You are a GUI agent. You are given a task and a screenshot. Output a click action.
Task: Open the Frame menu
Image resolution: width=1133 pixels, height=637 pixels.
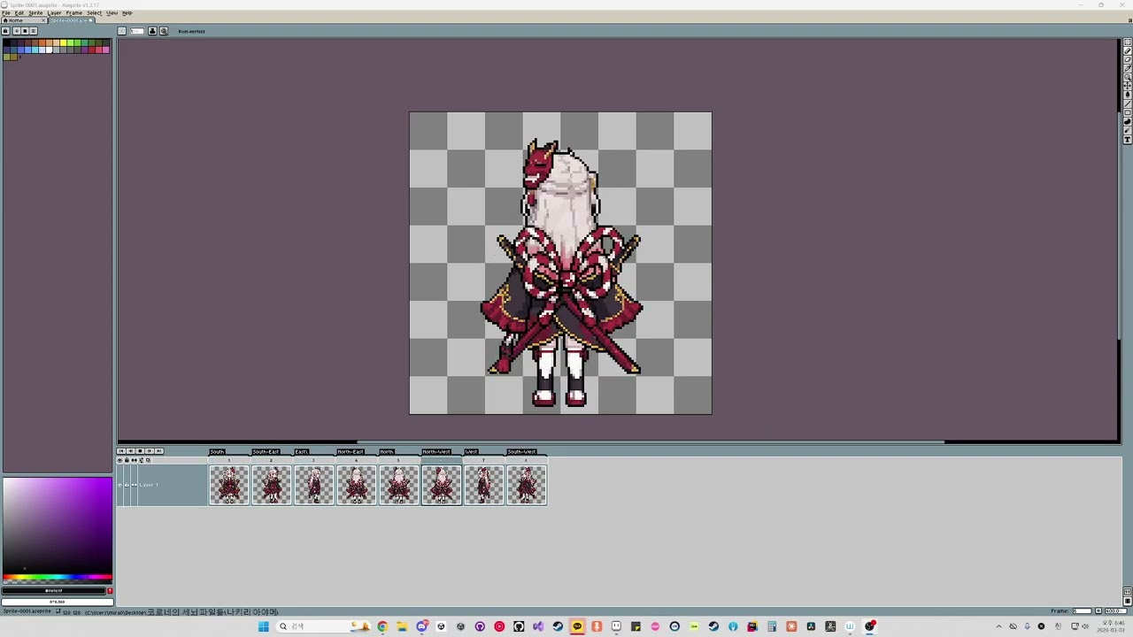pos(74,13)
